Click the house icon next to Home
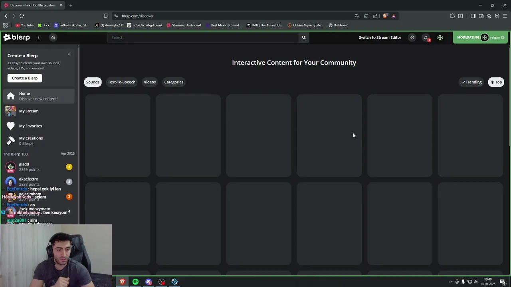This screenshot has height=287, width=511. [11, 96]
